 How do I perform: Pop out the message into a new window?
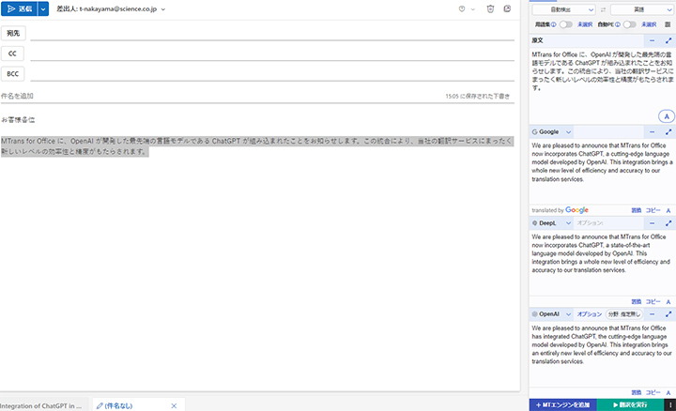coord(507,8)
